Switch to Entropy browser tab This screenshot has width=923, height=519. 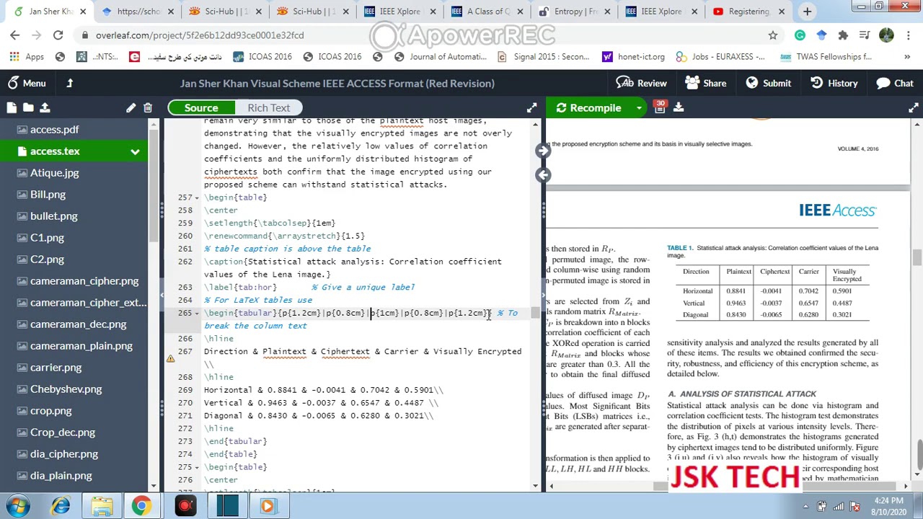576,12
